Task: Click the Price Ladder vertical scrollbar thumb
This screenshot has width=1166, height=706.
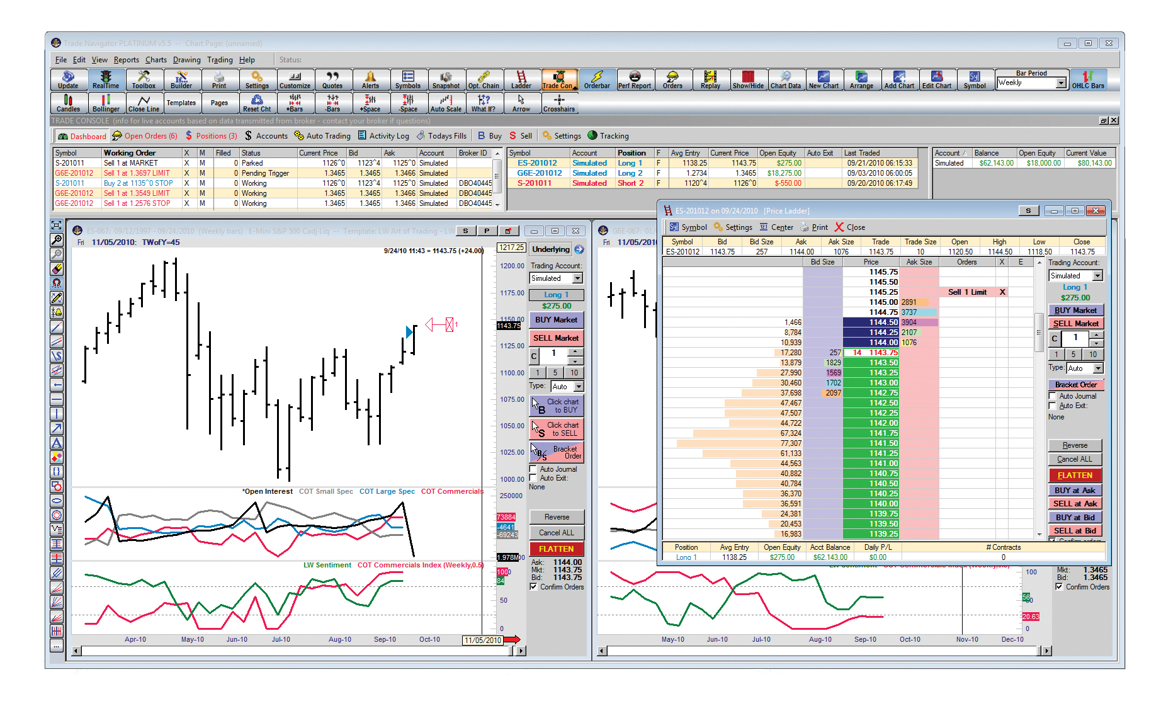Action: (x=1039, y=332)
